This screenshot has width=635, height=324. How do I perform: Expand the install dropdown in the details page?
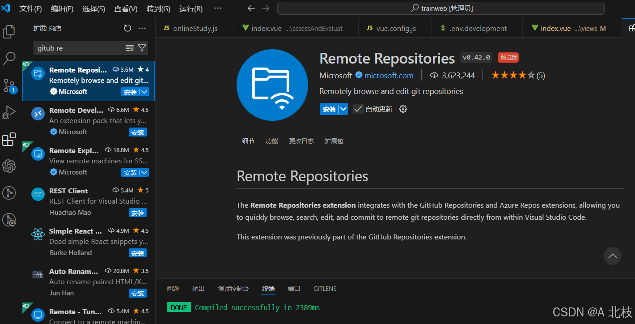[343, 109]
